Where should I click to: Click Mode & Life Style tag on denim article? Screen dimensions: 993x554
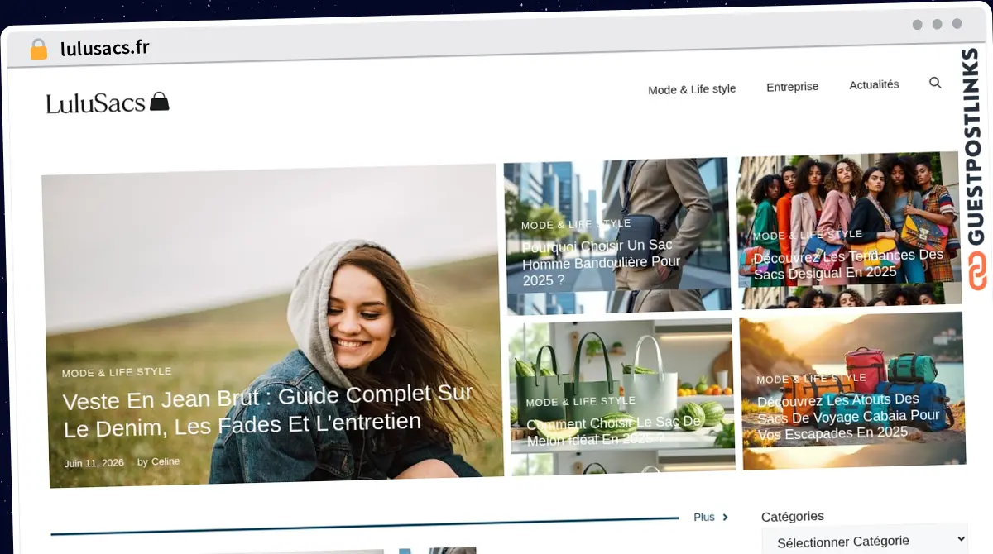[117, 372]
